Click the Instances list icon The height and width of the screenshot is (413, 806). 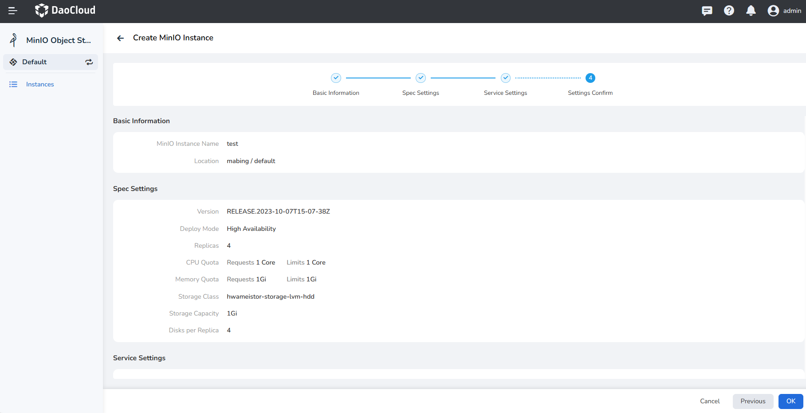tap(13, 84)
